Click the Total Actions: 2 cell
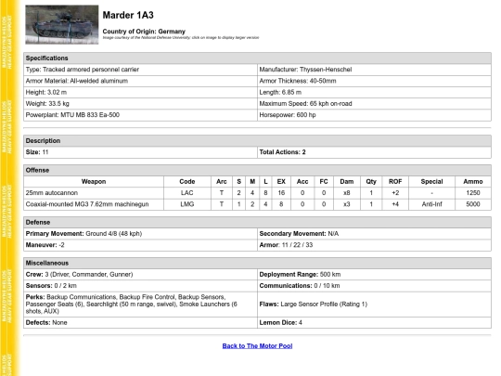The height and width of the screenshot is (376, 501). tap(374, 152)
